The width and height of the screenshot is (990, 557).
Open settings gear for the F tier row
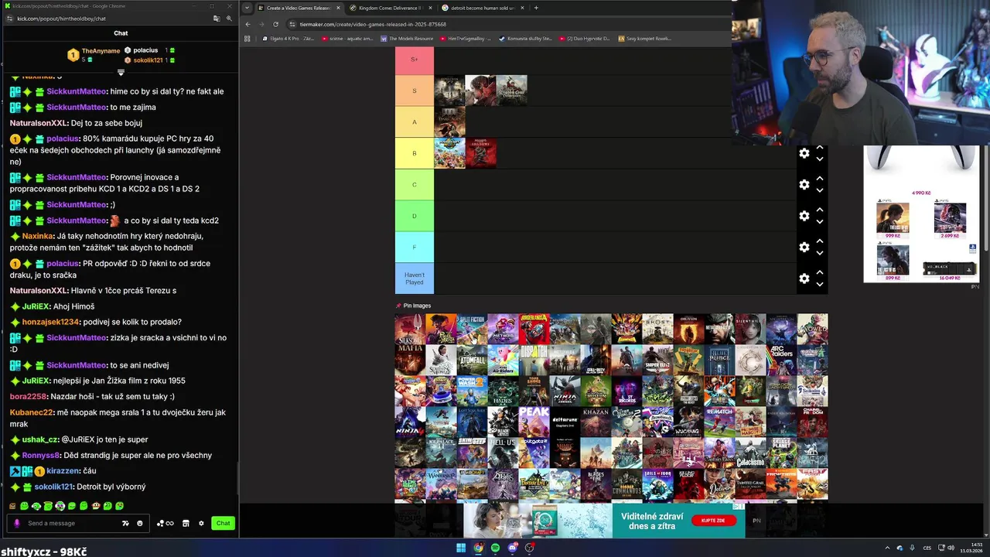(x=804, y=247)
